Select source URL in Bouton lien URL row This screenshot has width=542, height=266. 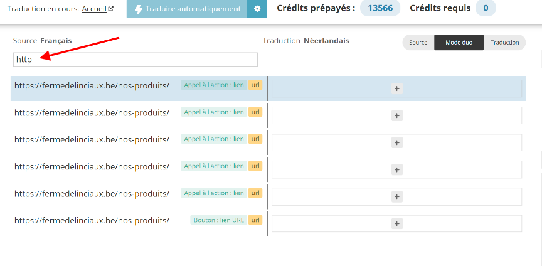tap(92, 220)
